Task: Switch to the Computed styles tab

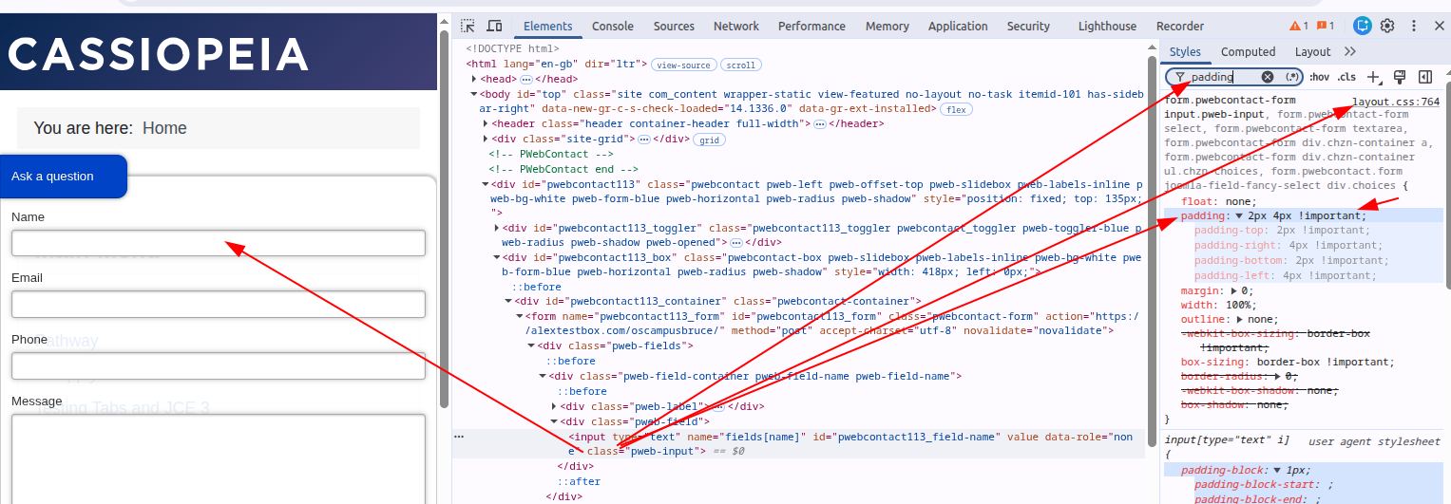Action: tap(1248, 51)
